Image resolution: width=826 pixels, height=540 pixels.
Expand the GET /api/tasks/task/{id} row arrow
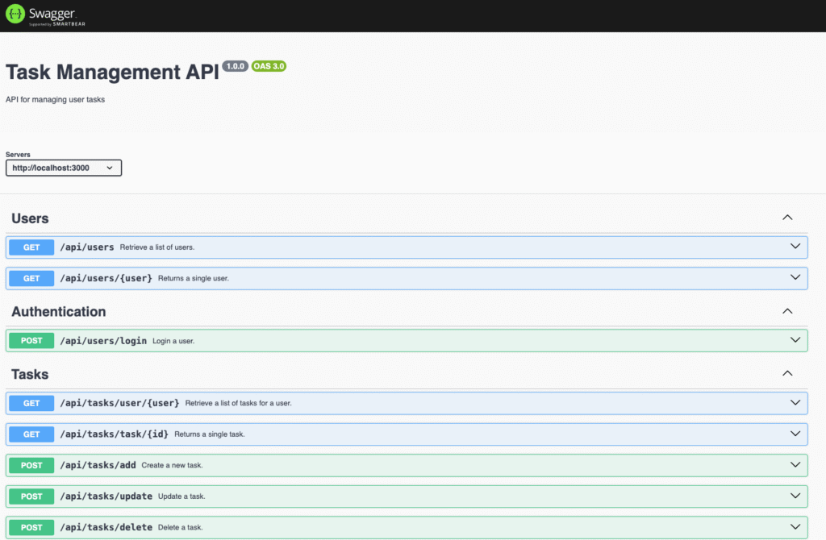tap(795, 434)
